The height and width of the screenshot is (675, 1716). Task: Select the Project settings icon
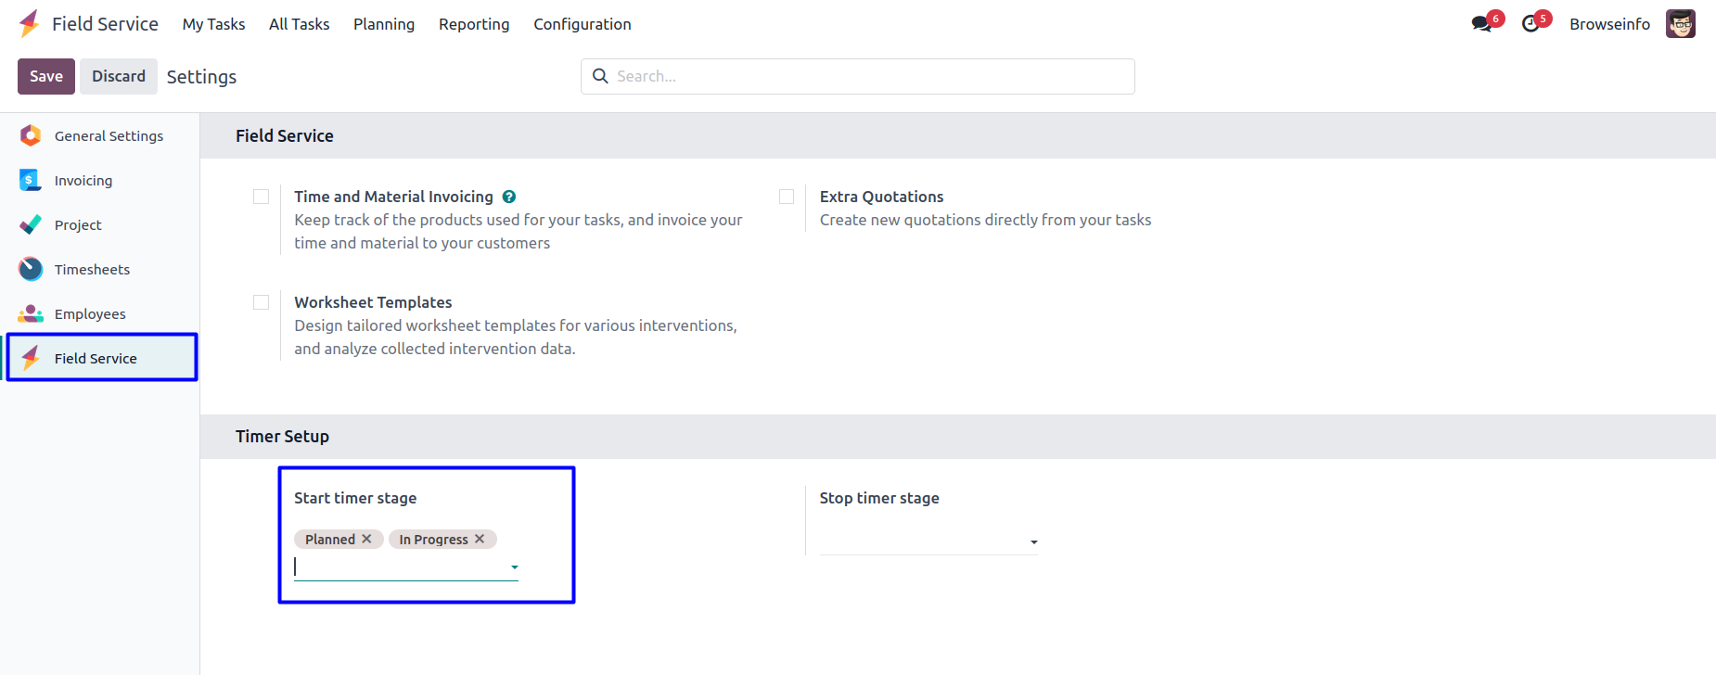31,225
